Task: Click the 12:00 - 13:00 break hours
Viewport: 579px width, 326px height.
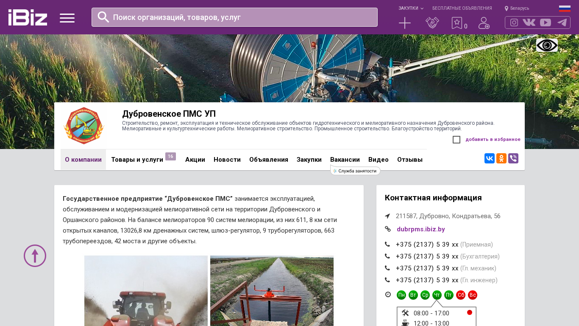Action: [431, 323]
